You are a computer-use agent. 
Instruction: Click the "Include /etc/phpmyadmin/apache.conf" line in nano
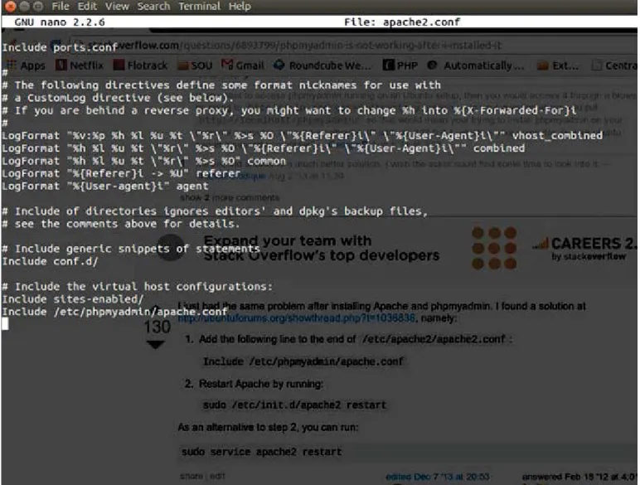(x=114, y=312)
